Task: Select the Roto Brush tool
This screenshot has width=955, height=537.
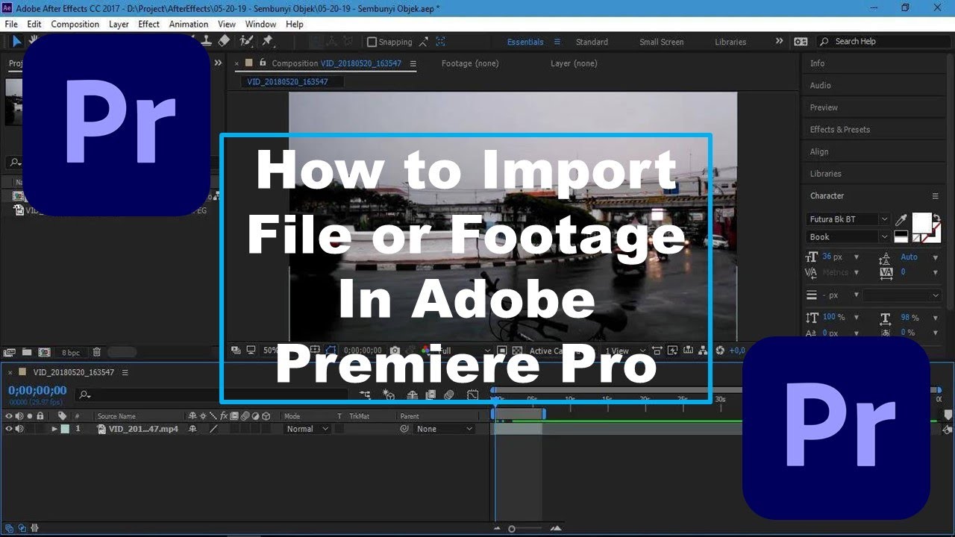Action: coord(246,42)
